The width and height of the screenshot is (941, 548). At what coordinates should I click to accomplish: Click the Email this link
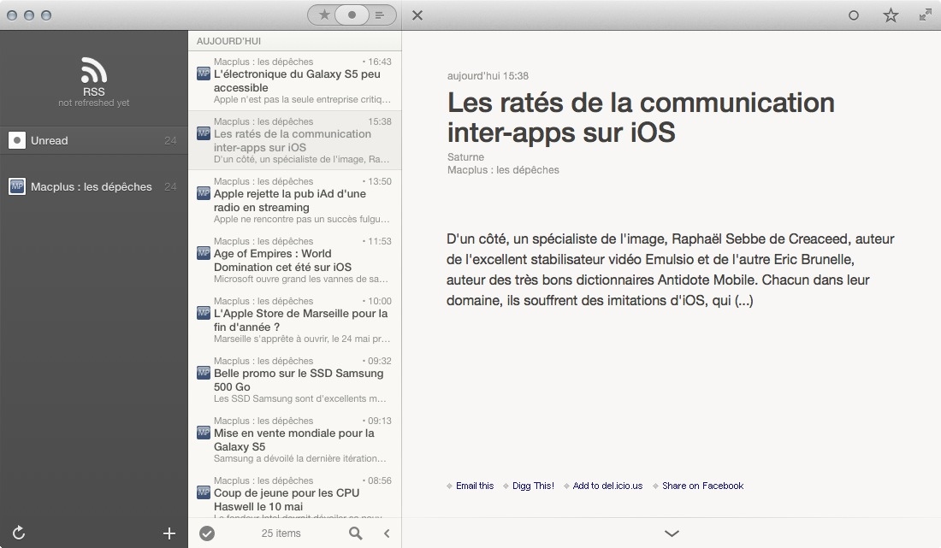475,486
